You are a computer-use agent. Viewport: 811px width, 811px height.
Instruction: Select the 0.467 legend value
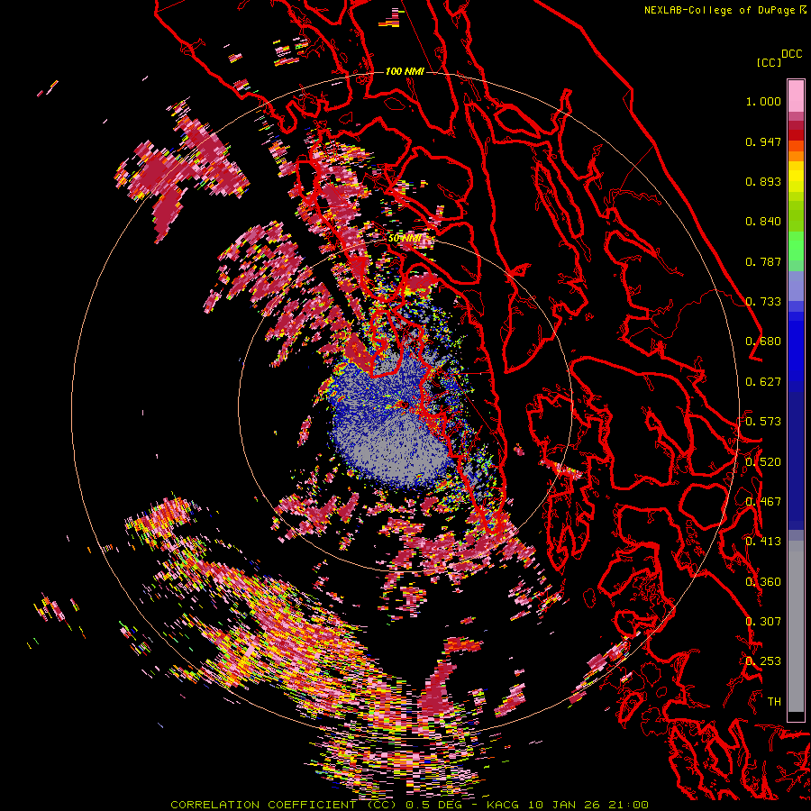[763, 502]
